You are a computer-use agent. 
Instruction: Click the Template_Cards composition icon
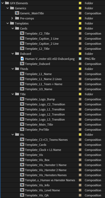pyautogui.click(x=22, y=145)
